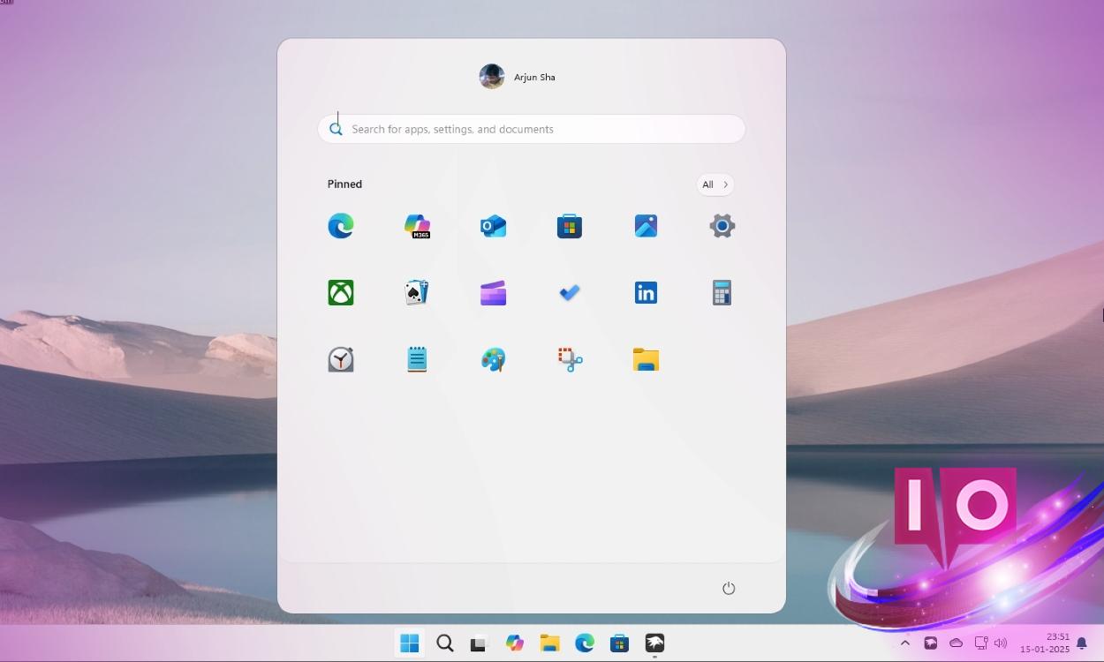Launch the Snipping Tool
Viewport: 1104px width, 662px height.
click(570, 359)
